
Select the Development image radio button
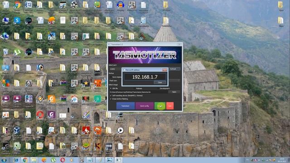click(158, 89)
